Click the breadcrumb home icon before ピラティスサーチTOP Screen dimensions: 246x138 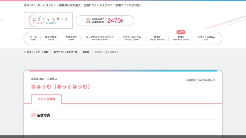click(25, 52)
